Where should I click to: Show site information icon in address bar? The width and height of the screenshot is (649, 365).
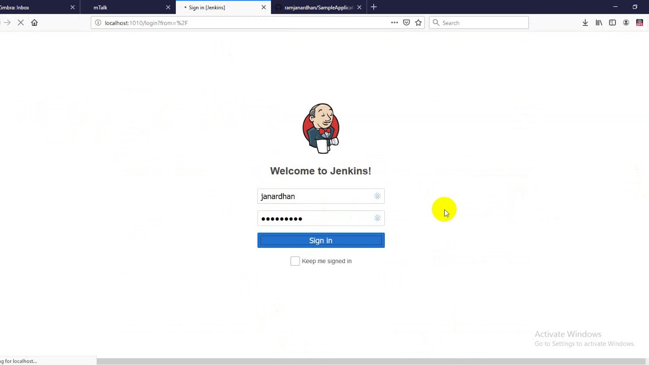98,23
